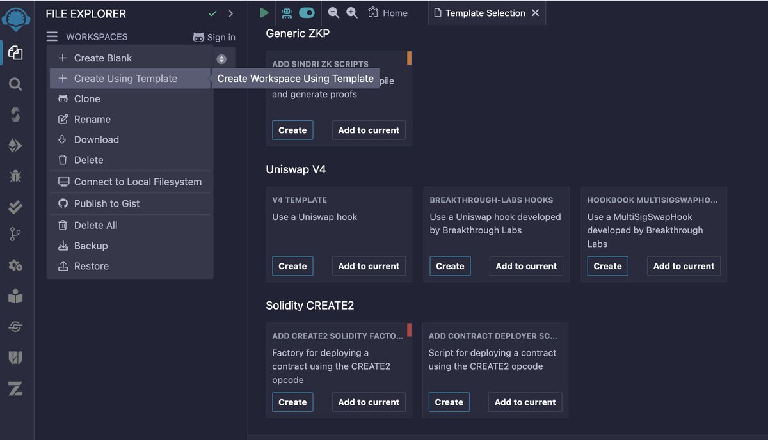Click the robot AI assistant icon

click(x=287, y=13)
